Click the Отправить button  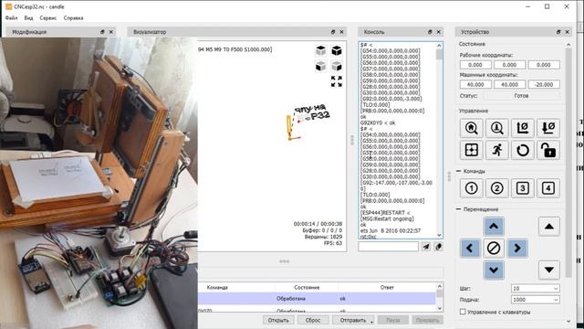[353, 320]
